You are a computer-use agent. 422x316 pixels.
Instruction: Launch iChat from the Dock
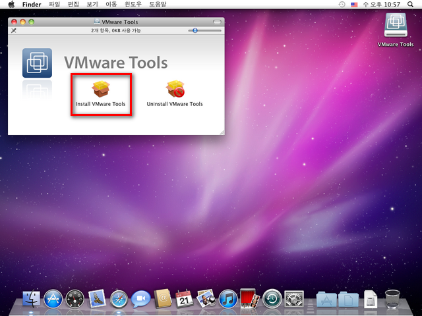(140, 299)
